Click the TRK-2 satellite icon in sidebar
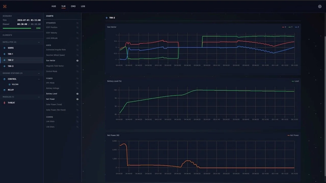Image resolution: width=326 pixels, height=183 pixels. [4, 60]
